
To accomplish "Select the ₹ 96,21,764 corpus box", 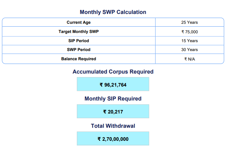I will coord(113,85).
